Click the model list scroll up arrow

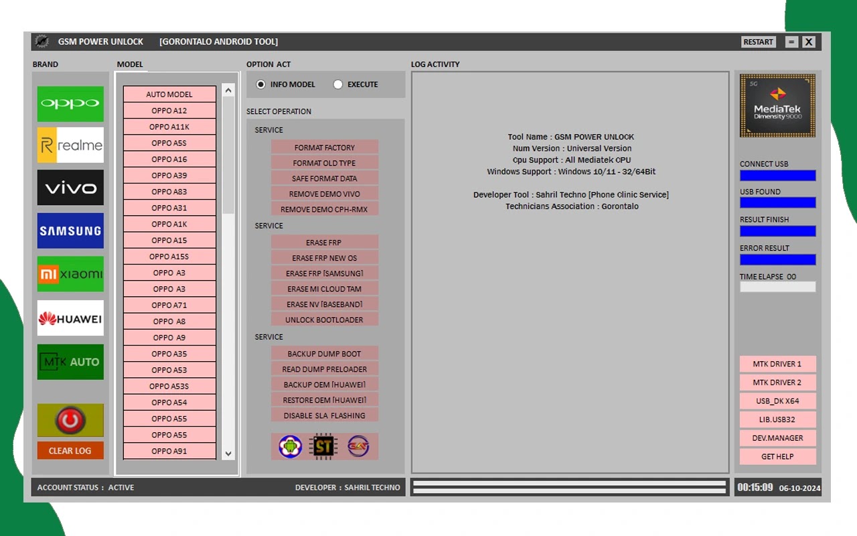(x=228, y=91)
